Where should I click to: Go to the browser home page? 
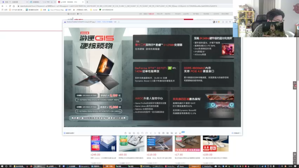14,6
